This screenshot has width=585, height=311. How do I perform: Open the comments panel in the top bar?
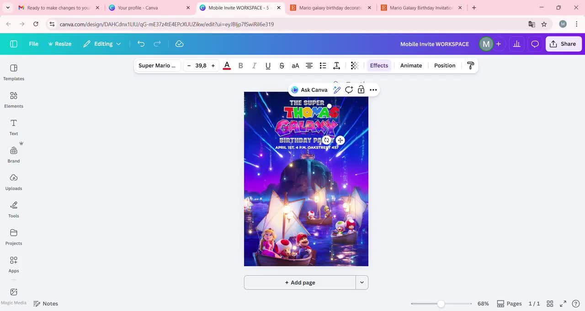pyautogui.click(x=535, y=43)
